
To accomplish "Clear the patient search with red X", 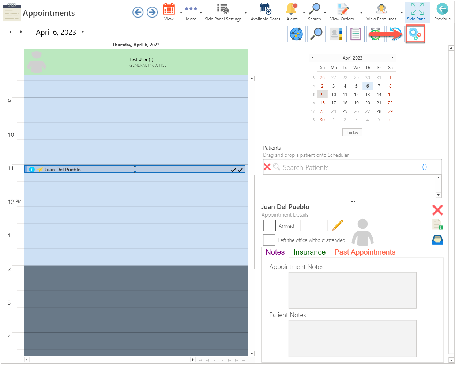I will click(267, 167).
